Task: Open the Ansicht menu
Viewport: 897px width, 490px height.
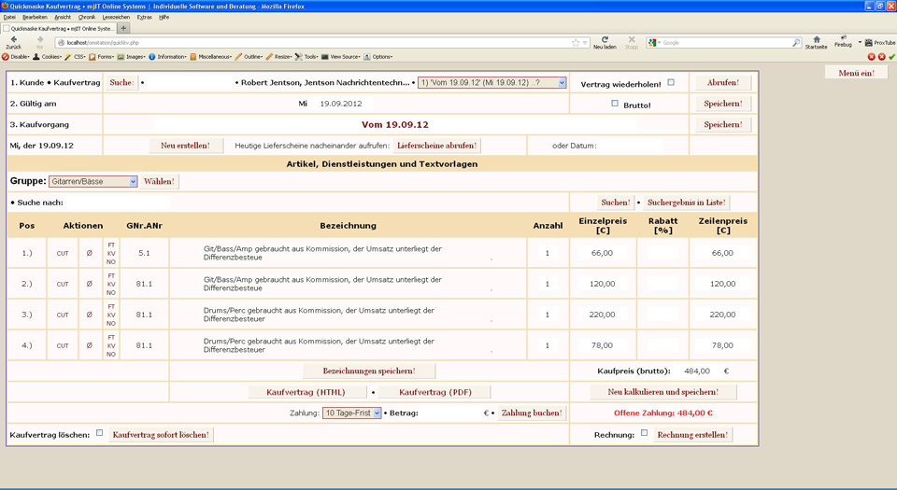Action: (x=63, y=17)
